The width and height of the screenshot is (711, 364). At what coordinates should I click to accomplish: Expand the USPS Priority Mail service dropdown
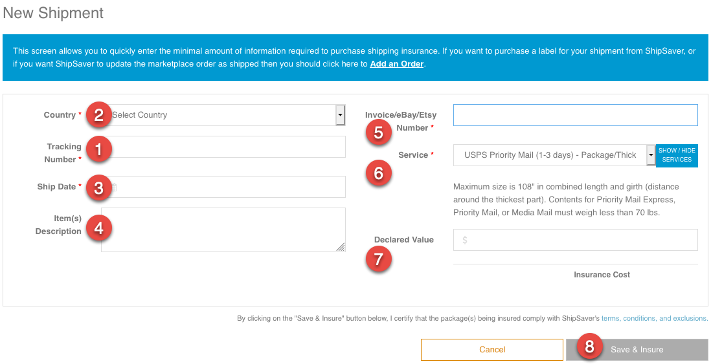point(554,155)
